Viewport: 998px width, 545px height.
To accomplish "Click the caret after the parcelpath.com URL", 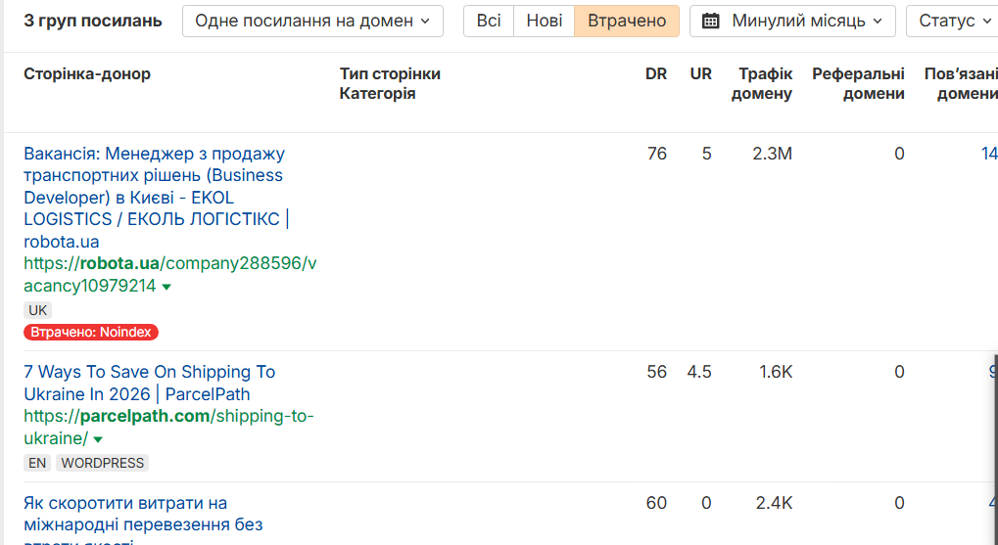I will (x=98, y=440).
